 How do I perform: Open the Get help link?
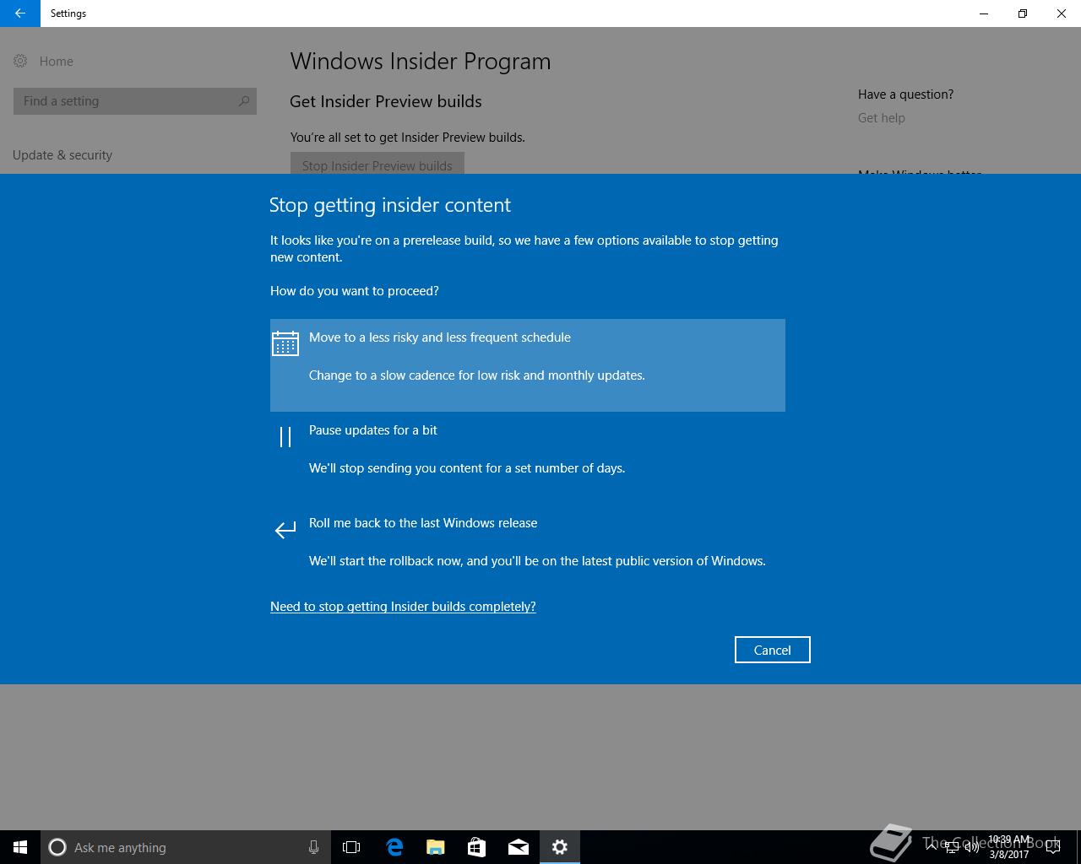click(x=881, y=118)
